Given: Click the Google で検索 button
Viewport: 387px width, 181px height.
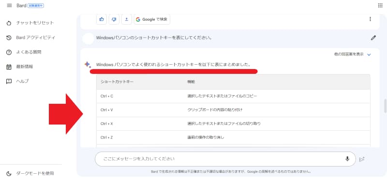Looking at the screenshot, I should [152, 19].
